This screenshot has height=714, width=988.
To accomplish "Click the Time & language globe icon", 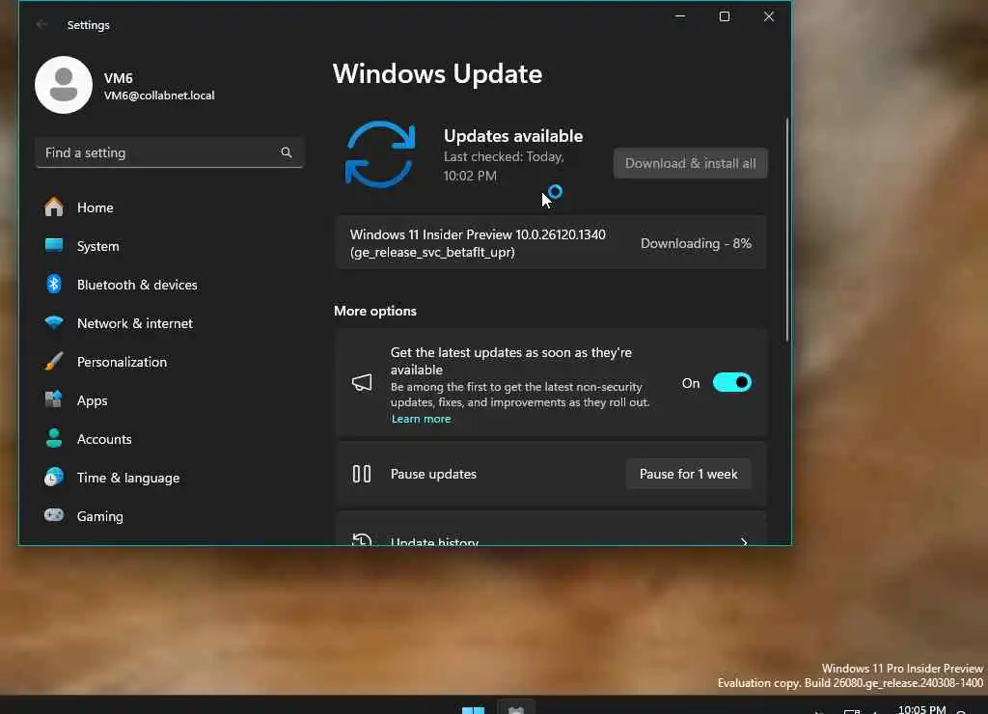I will tap(54, 477).
